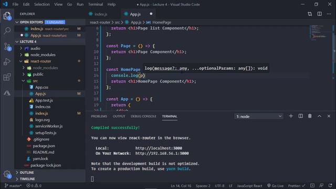
Task: Open the Extensions view
Action: [x=7, y=77]
